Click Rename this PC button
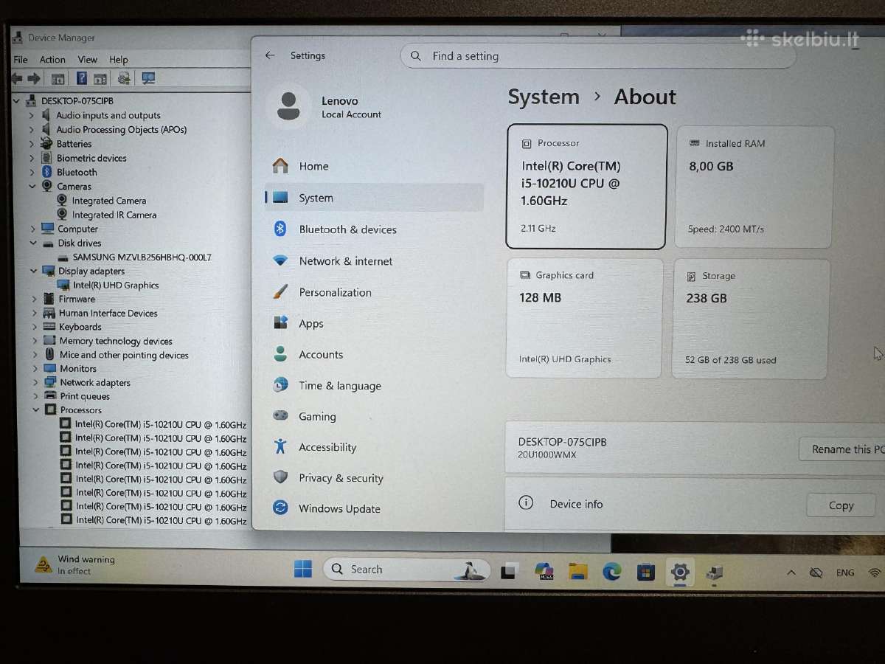This screenshot has height=664, width=885. (841, 449)
